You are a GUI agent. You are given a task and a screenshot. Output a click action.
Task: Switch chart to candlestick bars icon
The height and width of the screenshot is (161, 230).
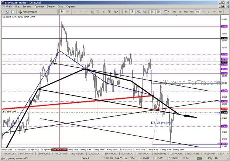(x=132, y=12)
